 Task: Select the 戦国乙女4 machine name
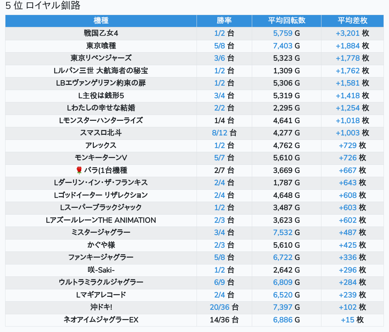point(101,33)
